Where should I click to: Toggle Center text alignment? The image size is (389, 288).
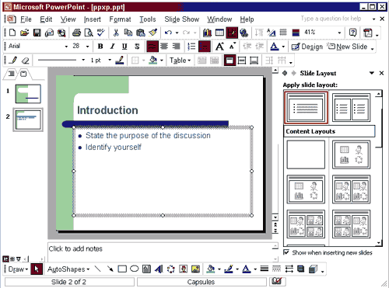point(164,47)
